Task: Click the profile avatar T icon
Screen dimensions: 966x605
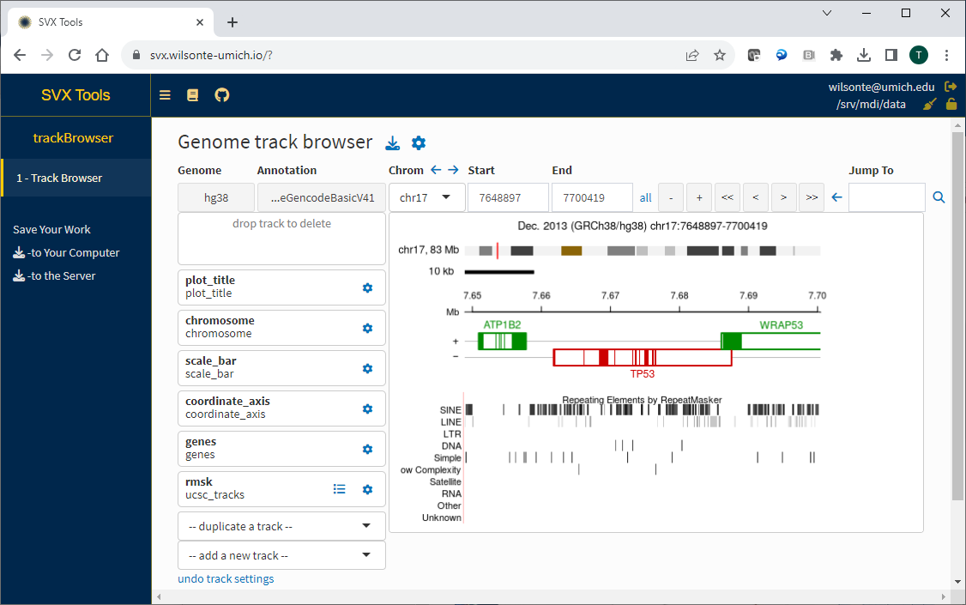Action: (919, 56)
